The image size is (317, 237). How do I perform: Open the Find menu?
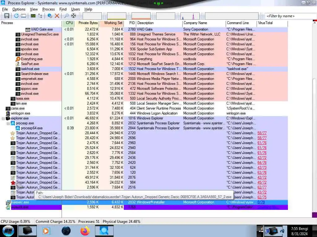pos(63,9)
